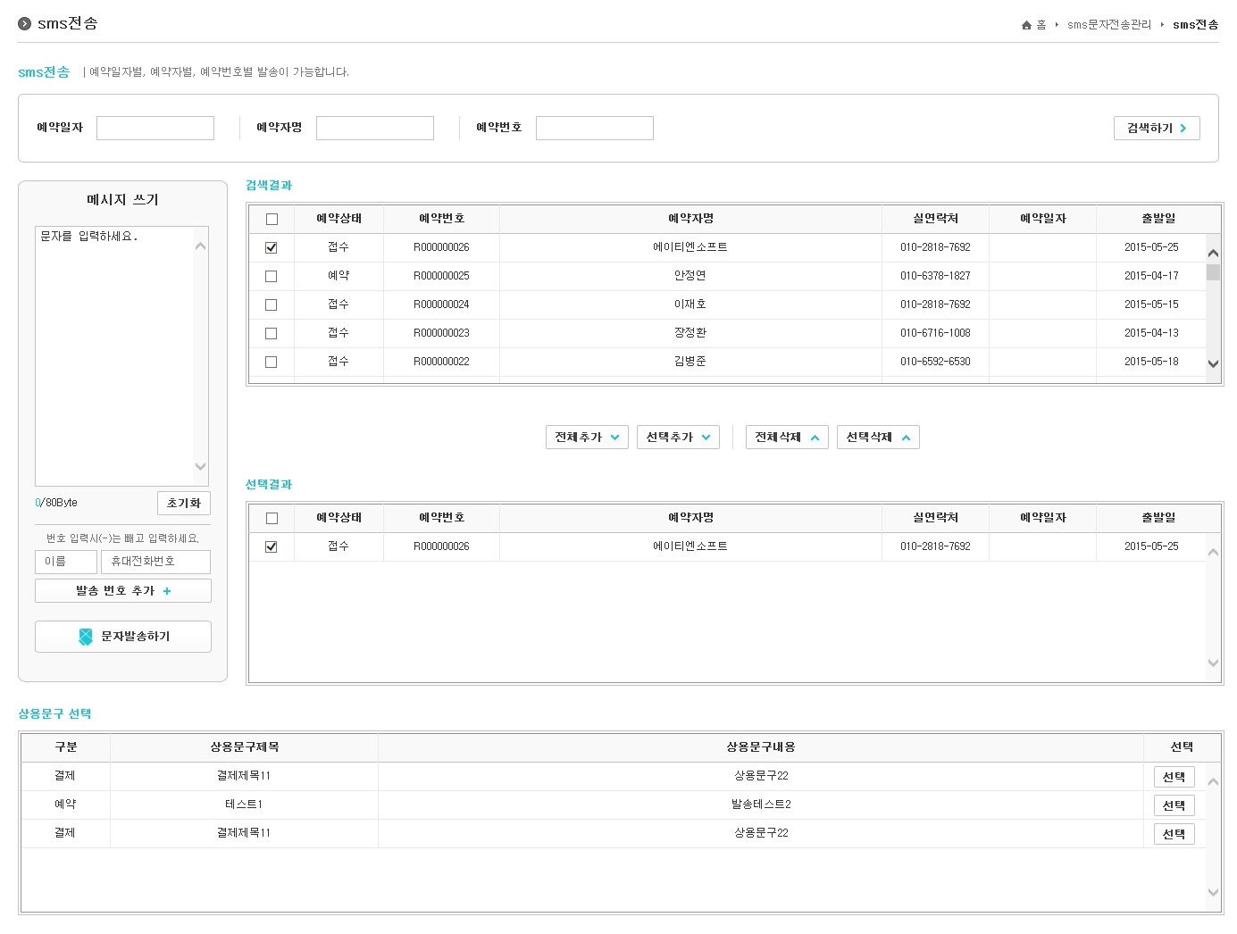
Task: Click the arrow icon on 검색하기 button
Action: point(1183,129)
